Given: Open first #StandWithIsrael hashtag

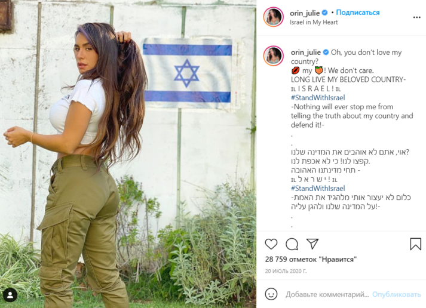Looking at the screenshot, I should click(x=318, y=97).
